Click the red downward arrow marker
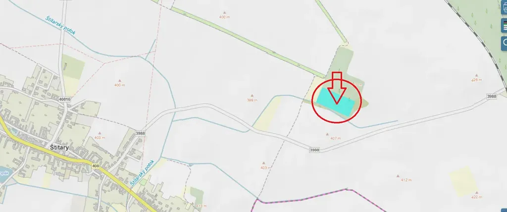Image resolution: width=507 pixels, height=212 pixels. tap(337, 88)
